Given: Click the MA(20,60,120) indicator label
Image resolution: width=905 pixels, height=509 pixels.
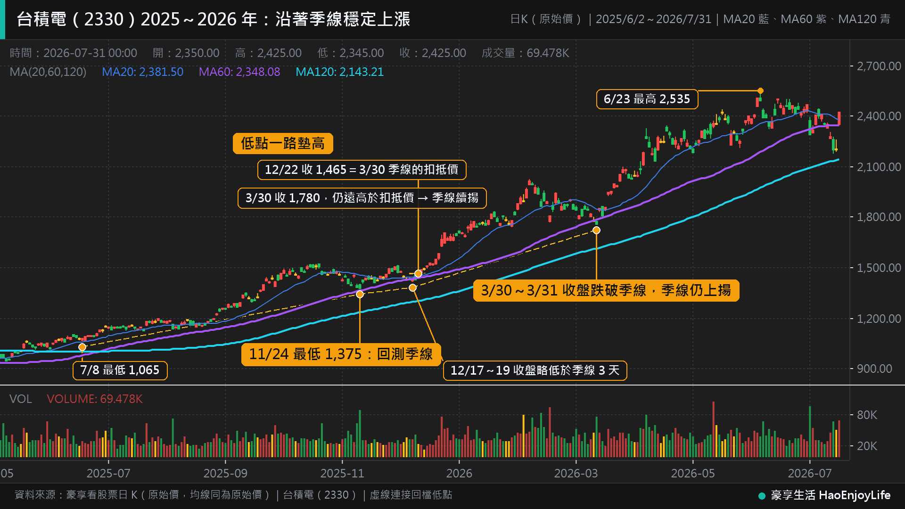Looking at the screenshot, I should pos(48,72).
